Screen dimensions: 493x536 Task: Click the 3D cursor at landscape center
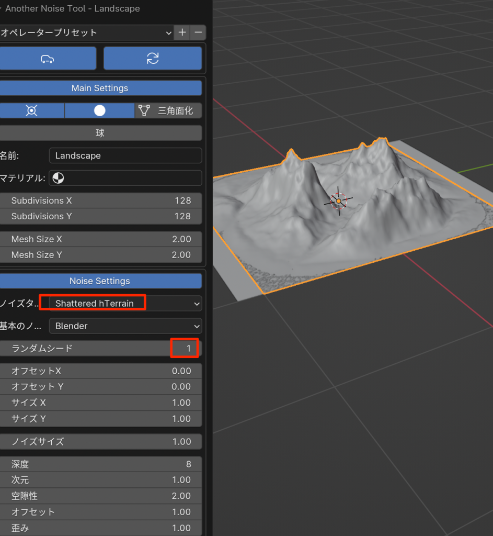[x=339, y=200]
